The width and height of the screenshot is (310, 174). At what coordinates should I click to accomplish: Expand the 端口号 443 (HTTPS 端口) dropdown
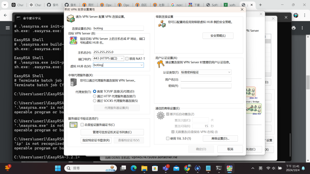tap(122, 58)
